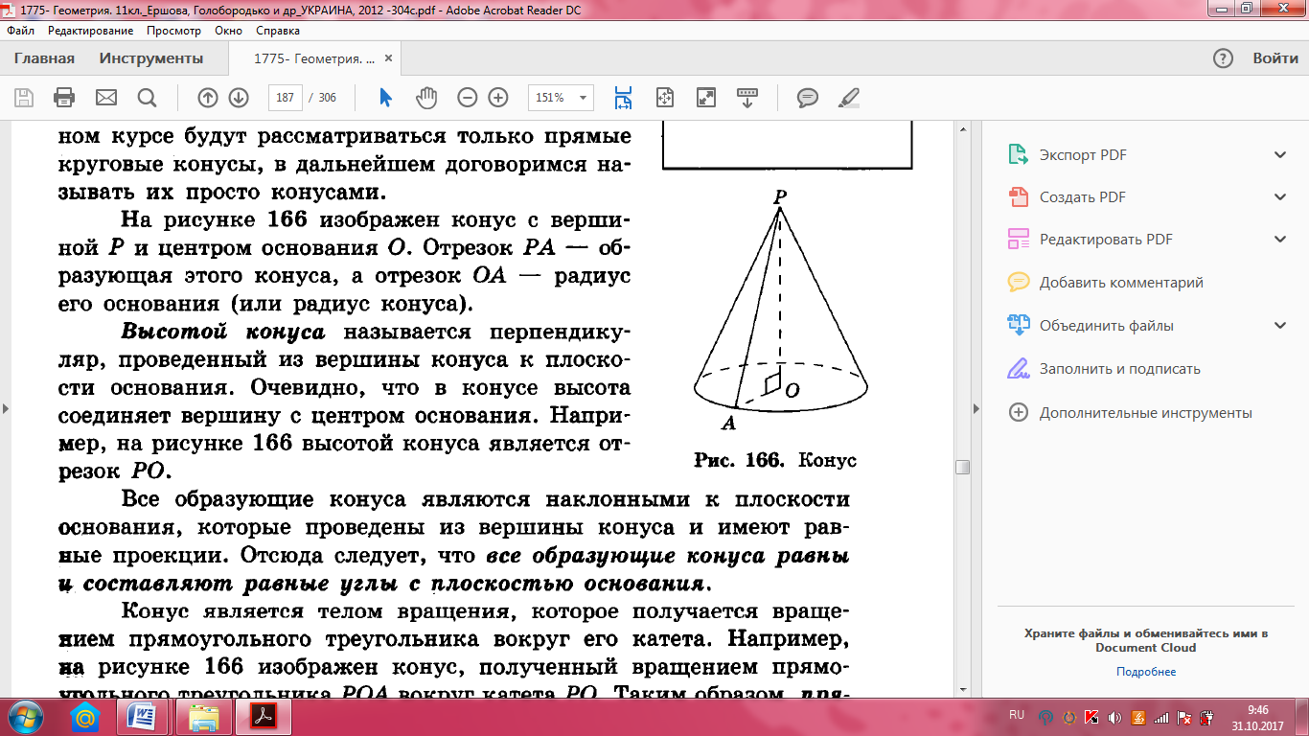Viewport: 1309px width, 736px height.
Task: Click the Send file by email icon
Action: tap(105, 97)
